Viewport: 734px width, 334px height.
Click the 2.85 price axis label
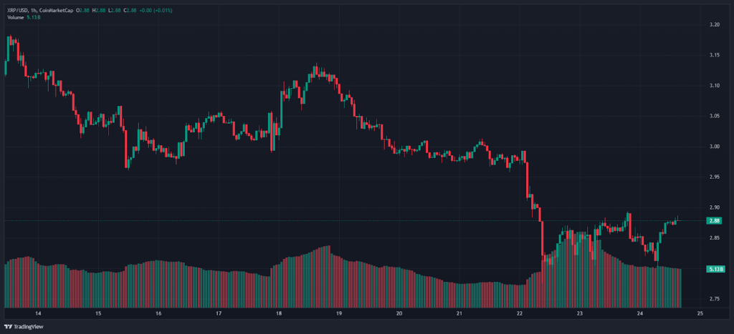pyautogui.click(x=713, y=238)
